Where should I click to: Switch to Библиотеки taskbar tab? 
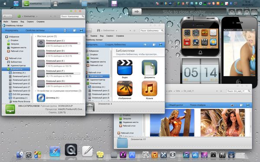click(65, 3)
